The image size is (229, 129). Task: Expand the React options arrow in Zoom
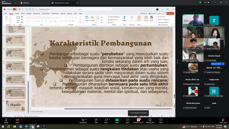tap(110, 120)
